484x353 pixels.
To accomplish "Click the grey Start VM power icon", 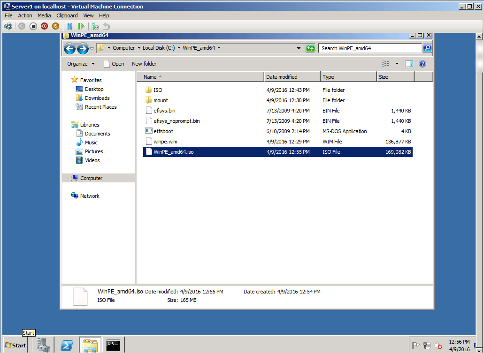I will [x=22, y=26].
